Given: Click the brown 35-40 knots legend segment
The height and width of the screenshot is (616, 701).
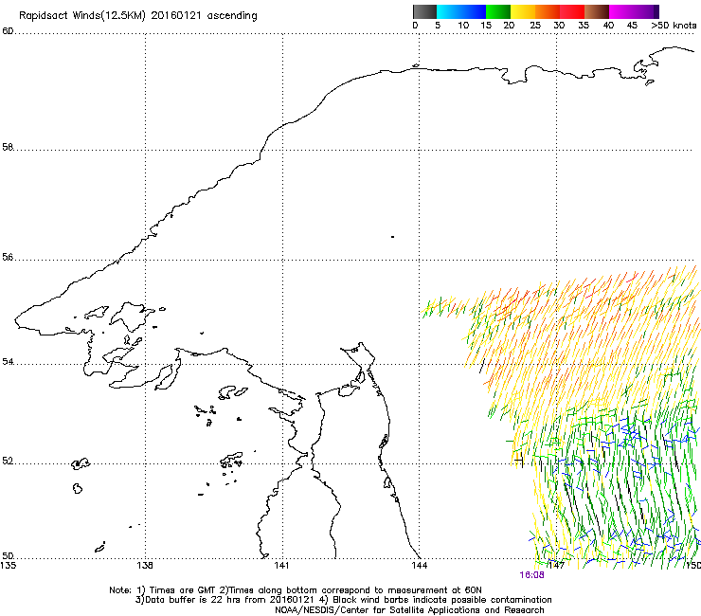Looking at the screenshot, I should pyautogui.click(x=597, y=11).
